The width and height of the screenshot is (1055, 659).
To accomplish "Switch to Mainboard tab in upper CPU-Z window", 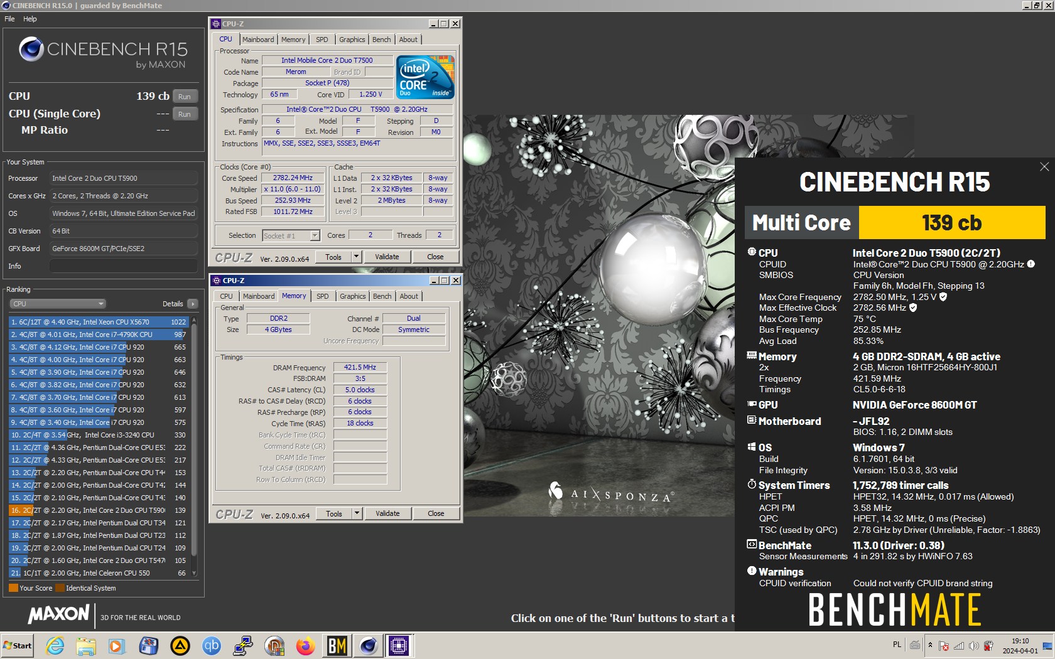I will tap(258, 40).
